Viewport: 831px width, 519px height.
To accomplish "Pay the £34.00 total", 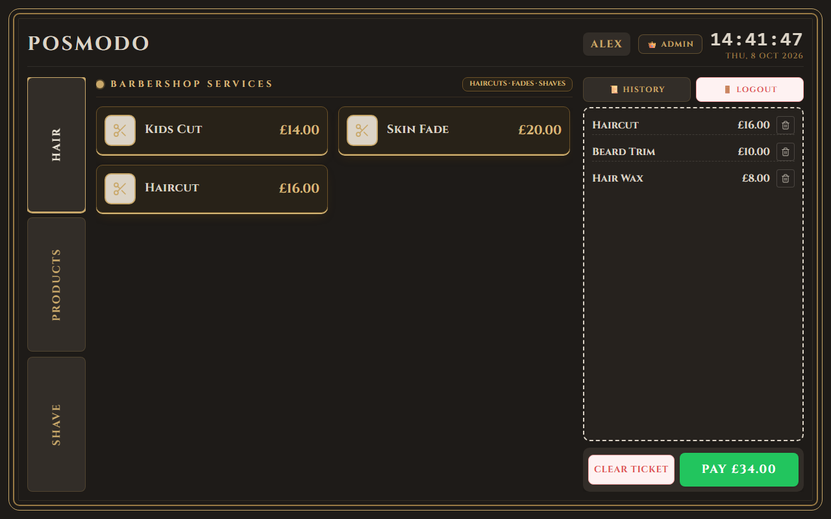I will (x=739, y=470).
